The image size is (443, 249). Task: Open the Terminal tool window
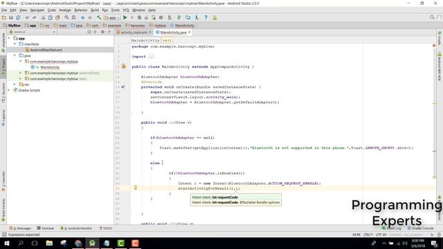45,228
